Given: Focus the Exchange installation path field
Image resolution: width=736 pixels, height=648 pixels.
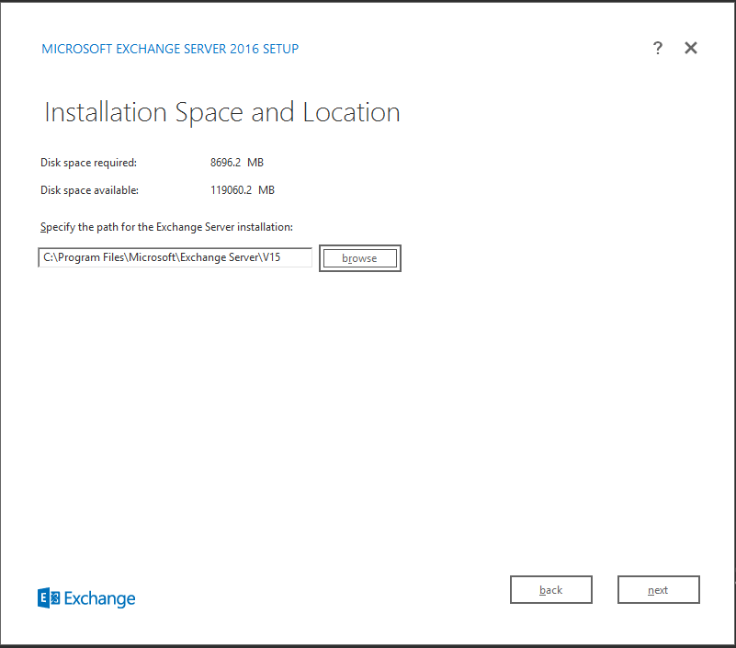Looking at the screenshot, I should [176, 257].
